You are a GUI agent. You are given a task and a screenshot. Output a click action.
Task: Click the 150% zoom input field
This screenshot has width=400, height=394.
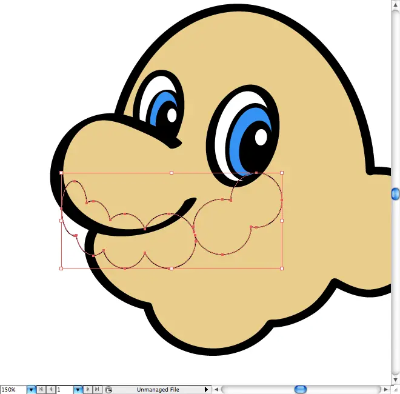13,389
